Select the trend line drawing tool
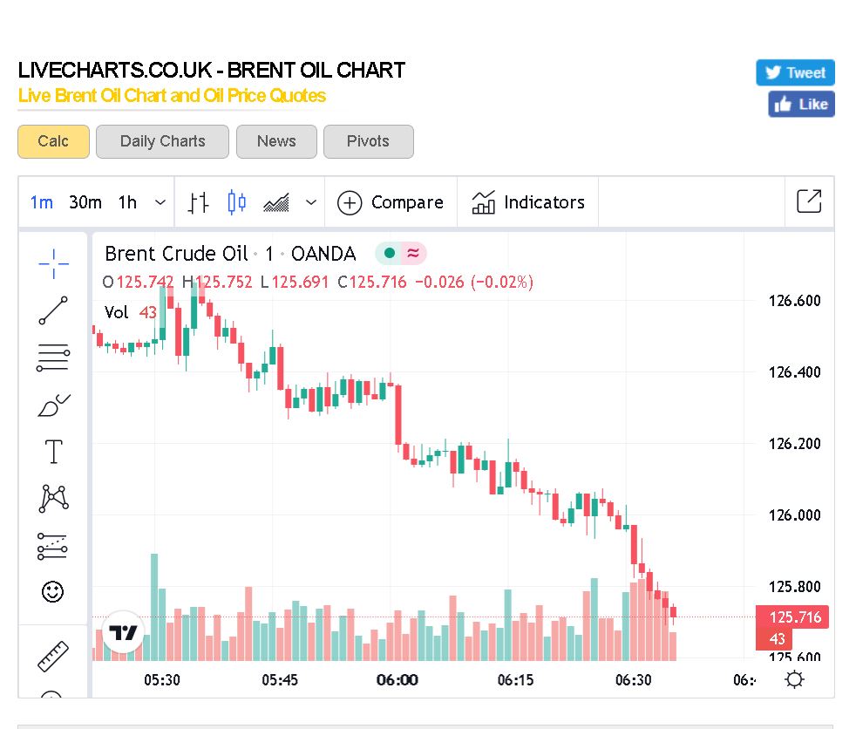The image size is (856, 729). [x=53, y=310]
